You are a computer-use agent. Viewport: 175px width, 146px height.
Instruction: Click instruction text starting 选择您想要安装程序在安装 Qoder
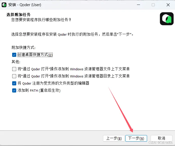click(72, 34)
